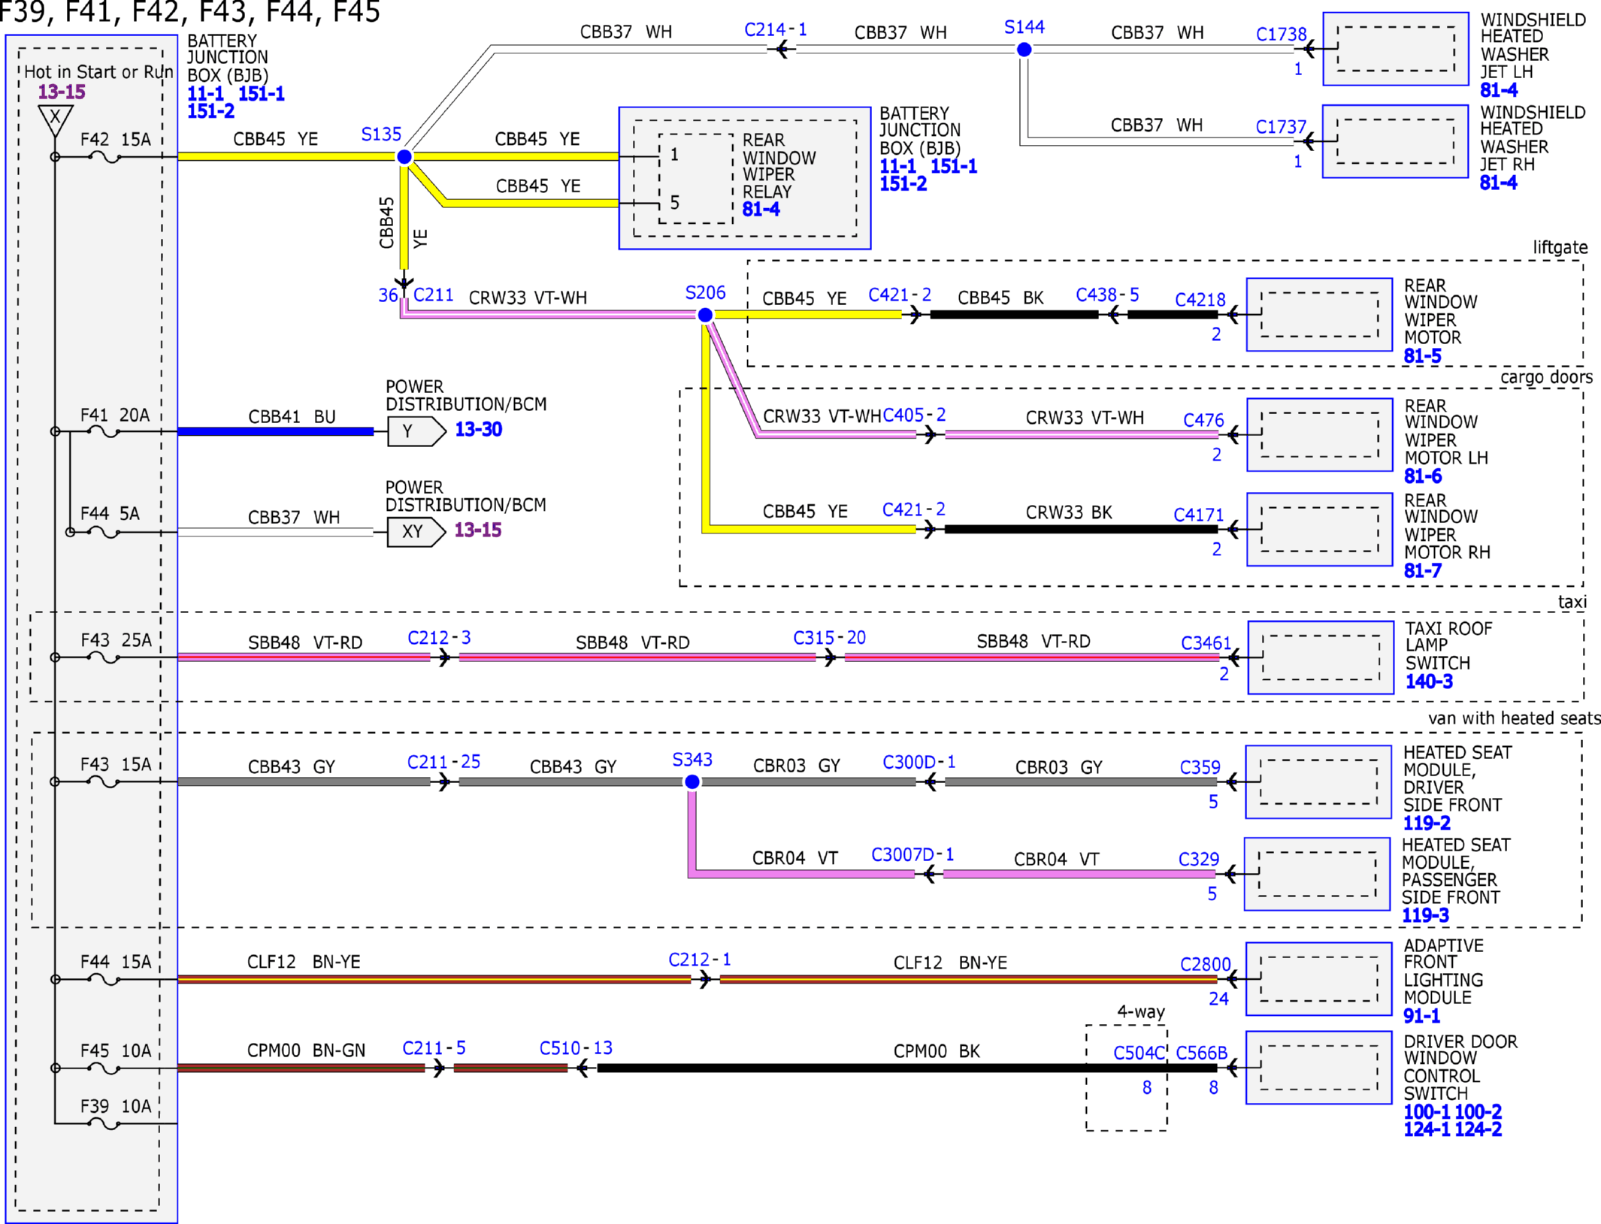Screen dimensions: 1601x1224
Task: Click the S144 splice dot
Action: tap(1024, 50)
